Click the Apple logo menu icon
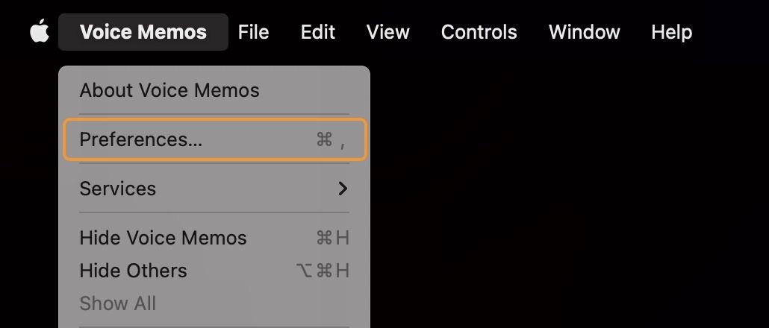This screenshot has width=769, height=328. click(x=40, y=32)
